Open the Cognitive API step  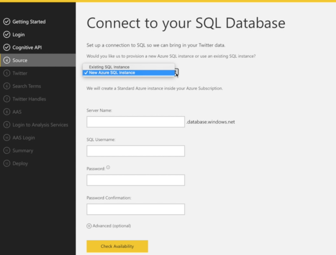[27, 47]
